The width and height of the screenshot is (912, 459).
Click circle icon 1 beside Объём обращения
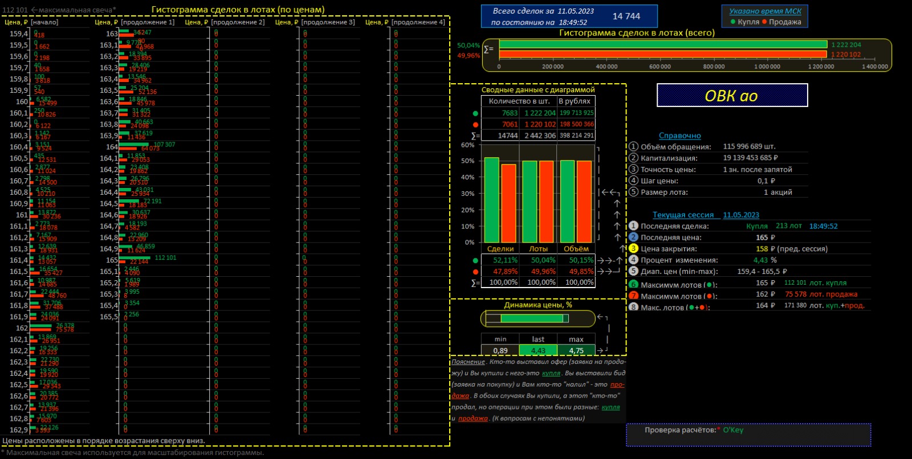pos(633,146)
